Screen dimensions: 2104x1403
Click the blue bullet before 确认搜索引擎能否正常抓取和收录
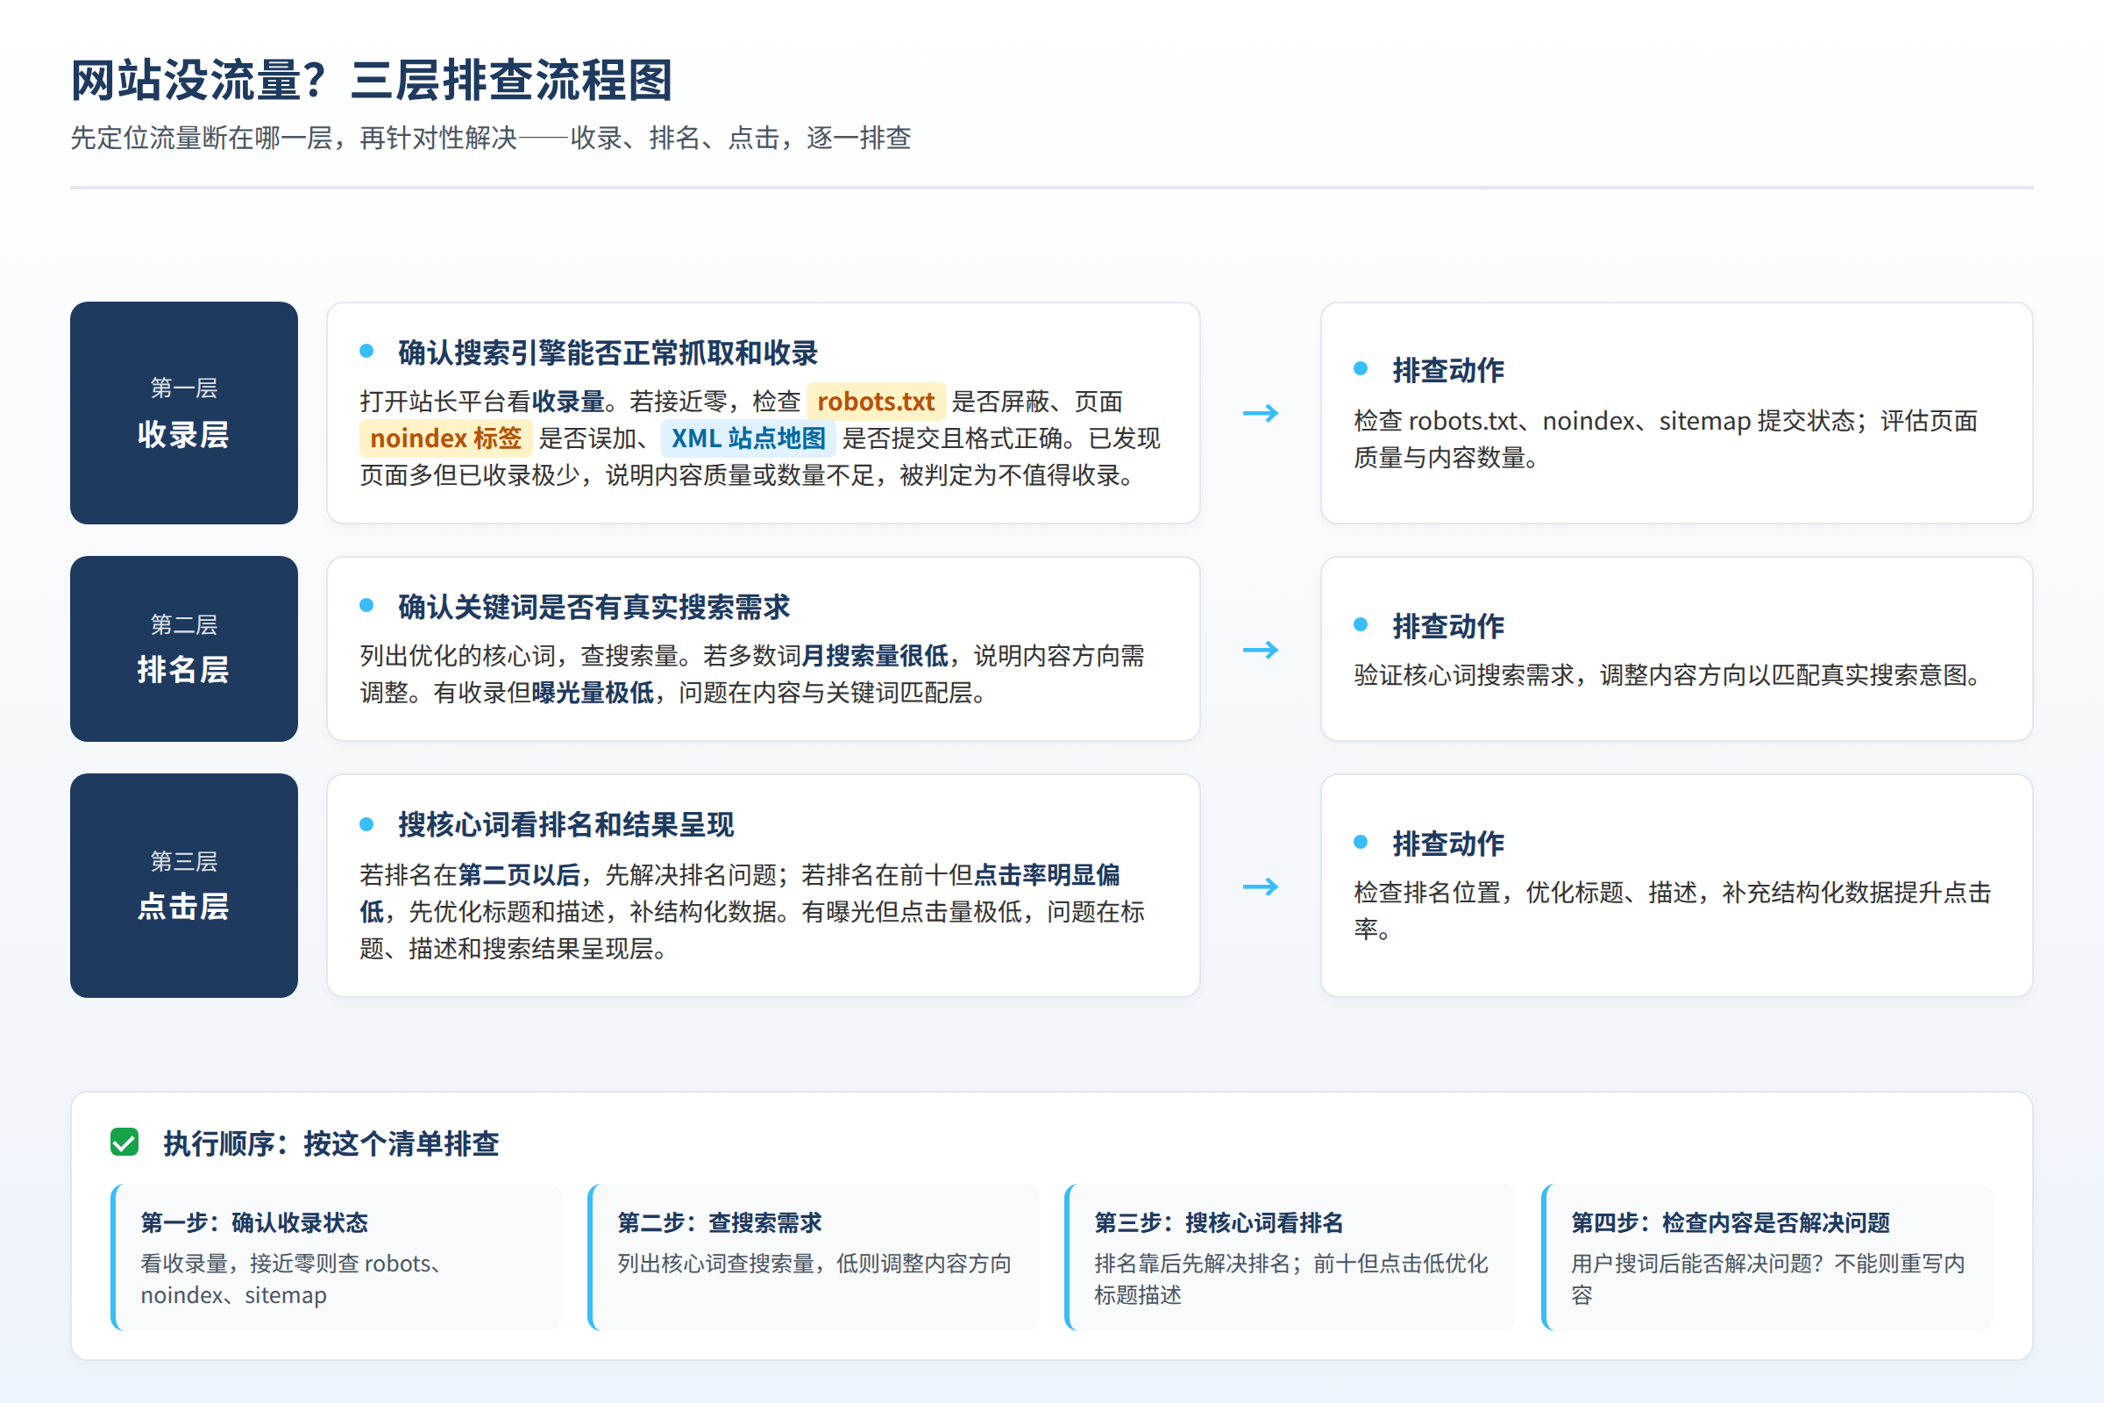366,351
